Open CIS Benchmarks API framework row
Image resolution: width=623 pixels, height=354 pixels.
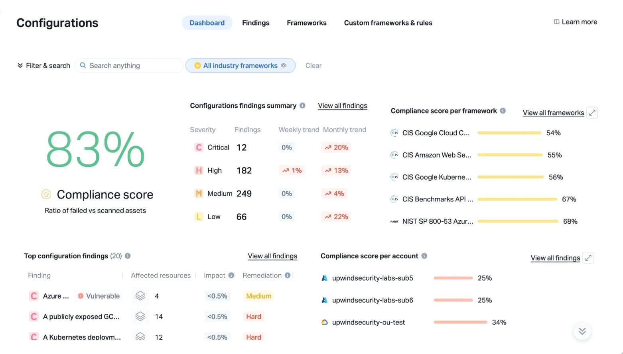click(x=483, y=199)
